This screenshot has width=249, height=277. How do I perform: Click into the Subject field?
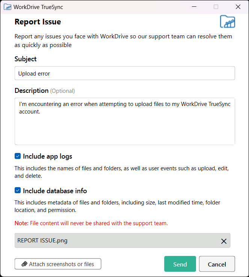point(125,73)
